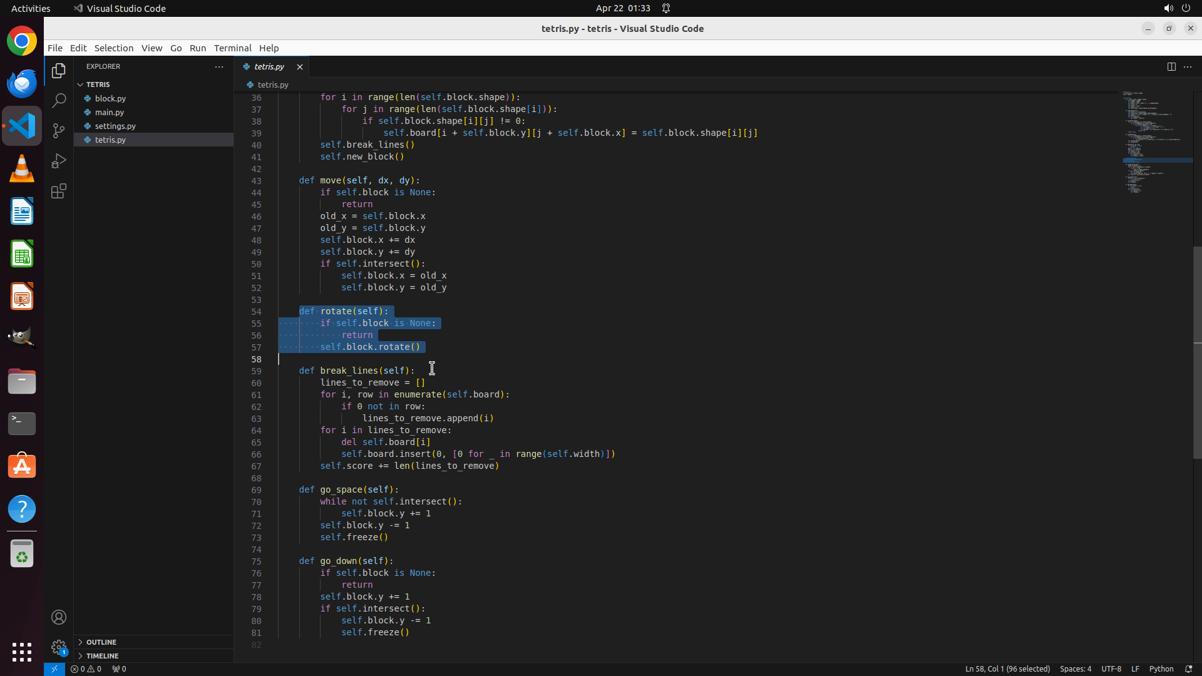Click the remote window status bar icon

coord(54,668)
